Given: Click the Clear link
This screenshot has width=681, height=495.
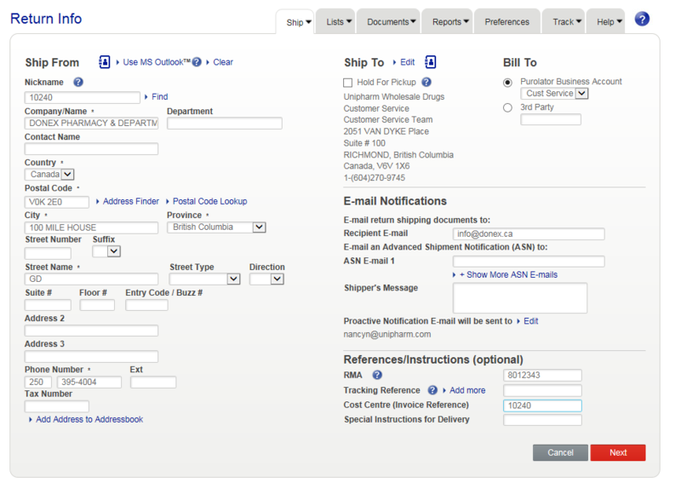Looking at the screenshot, I should 223,62.
